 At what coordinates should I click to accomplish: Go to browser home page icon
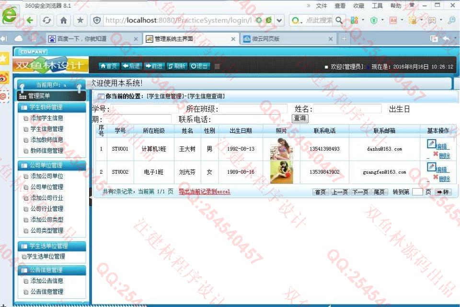click(x=63, y=20)
